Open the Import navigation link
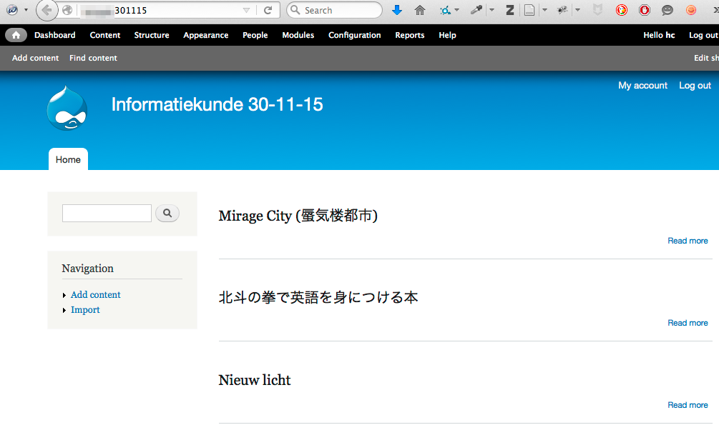 pos(85,310)
